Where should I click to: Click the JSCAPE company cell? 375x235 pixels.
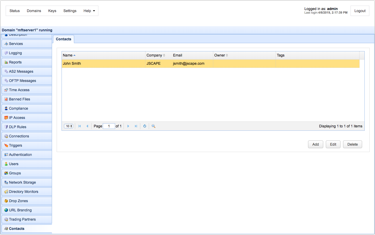click(159, 63)
